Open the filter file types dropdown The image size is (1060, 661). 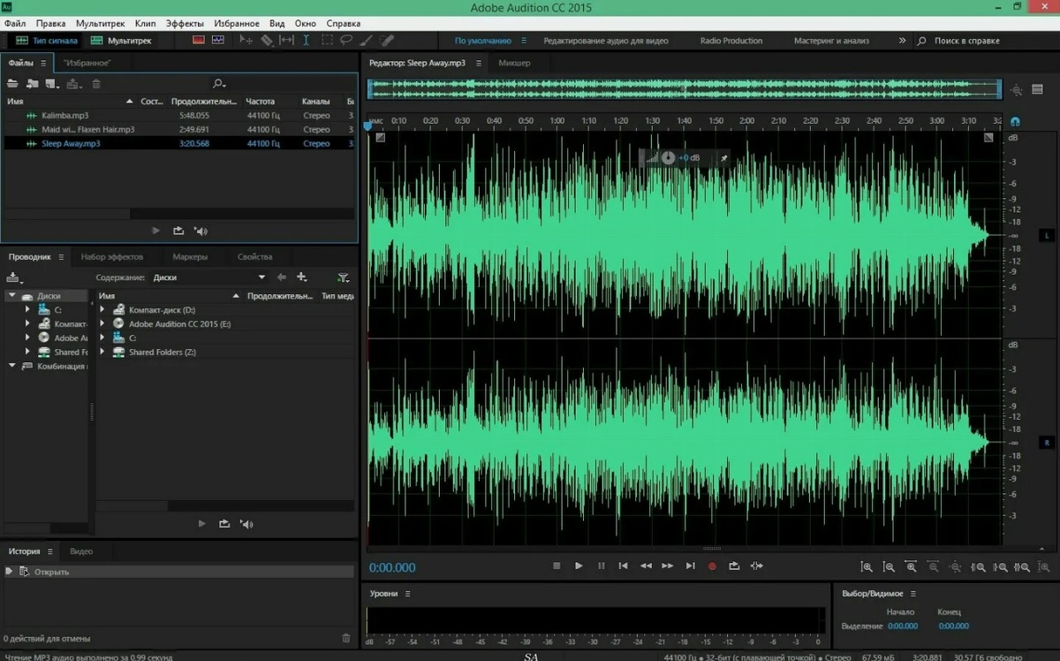pos(344,277)
